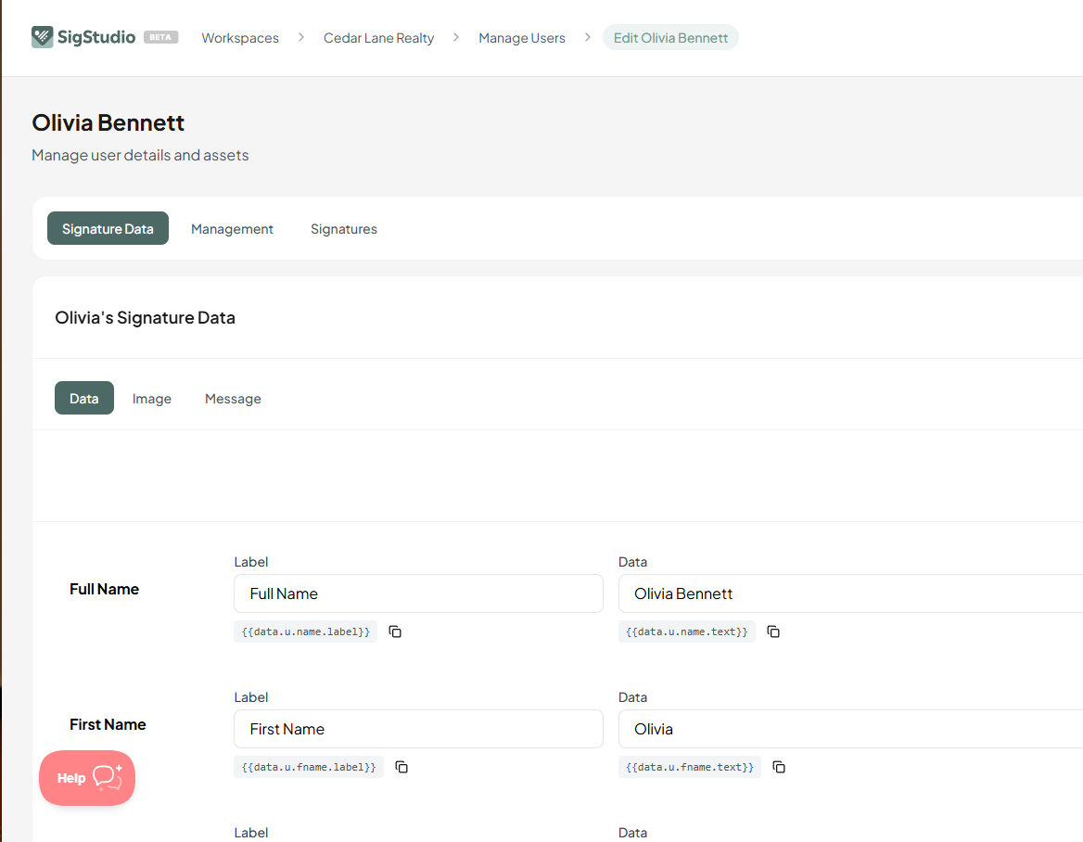Click the {{data.u.fname.text}} code text
Viewport: 1083px width, 842px height.
(x=689, y=767)
